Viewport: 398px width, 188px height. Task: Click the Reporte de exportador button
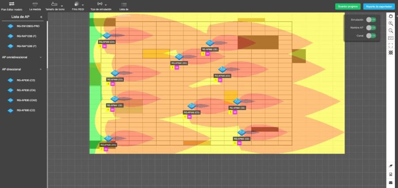click(x=379, y=6)
